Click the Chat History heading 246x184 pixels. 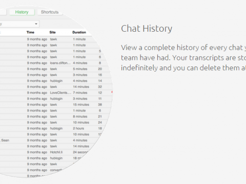(147, 29)
